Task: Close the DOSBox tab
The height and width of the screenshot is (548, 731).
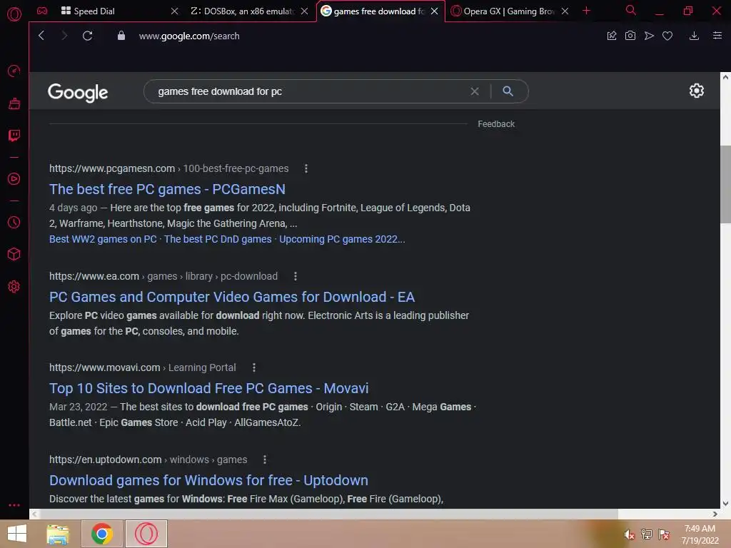Action: coord(304,11)
